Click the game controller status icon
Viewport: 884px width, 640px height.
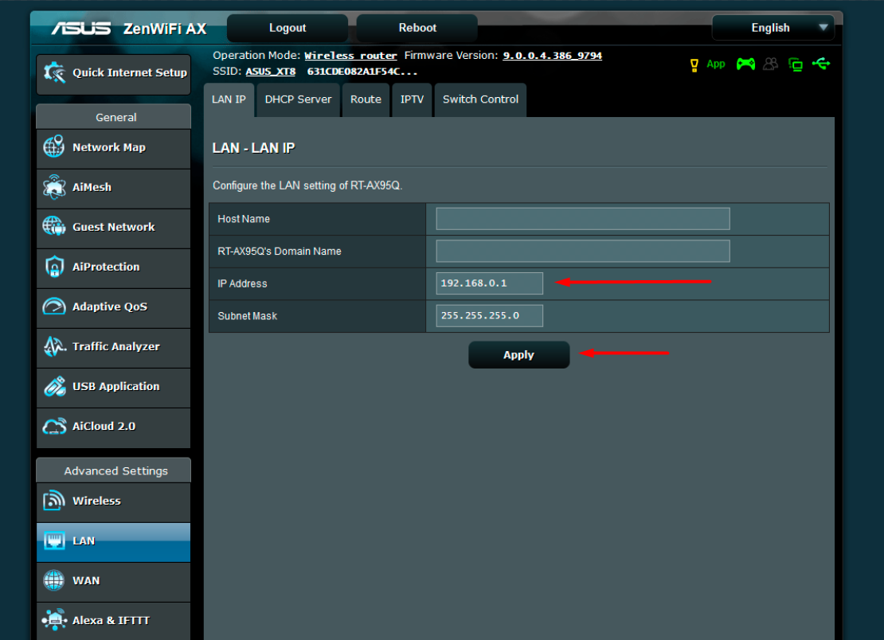coord(745,64)
